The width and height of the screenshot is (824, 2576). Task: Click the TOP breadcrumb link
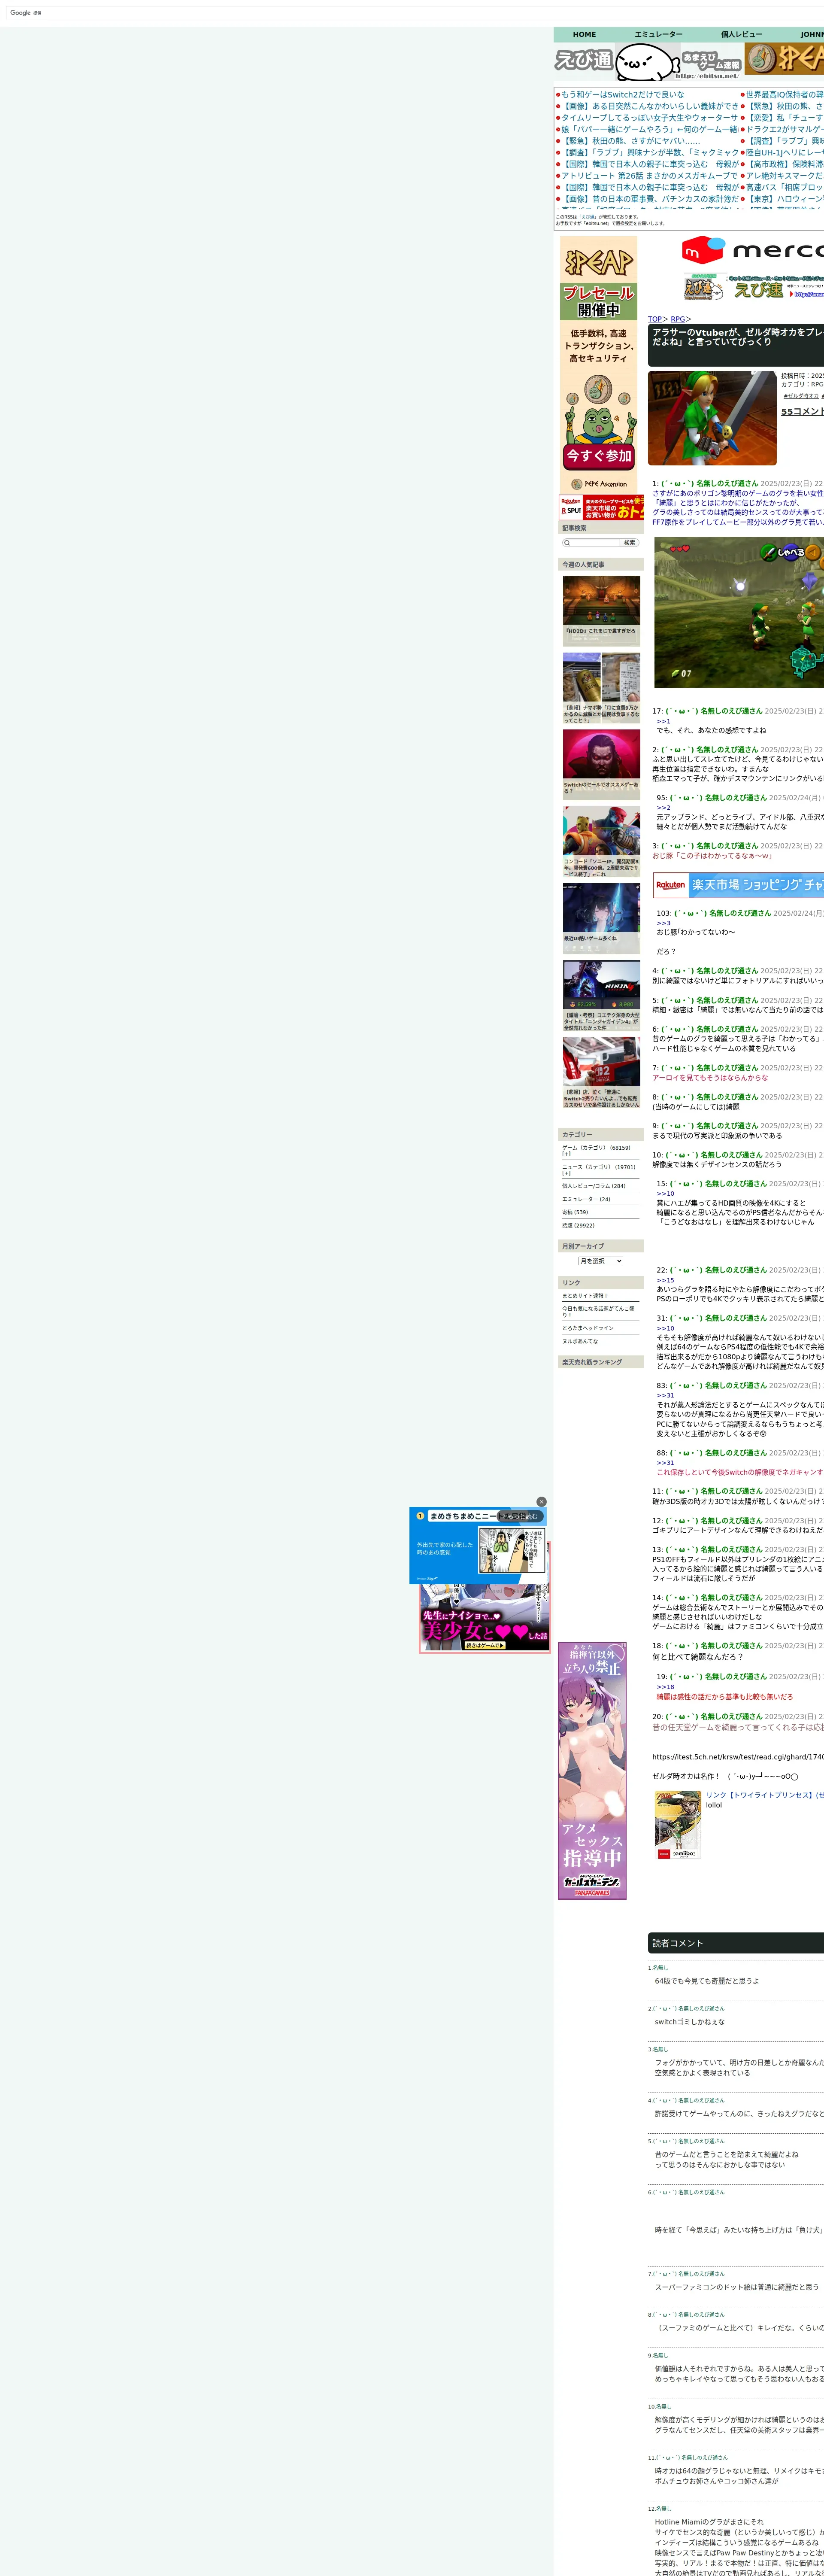(654, 319)
